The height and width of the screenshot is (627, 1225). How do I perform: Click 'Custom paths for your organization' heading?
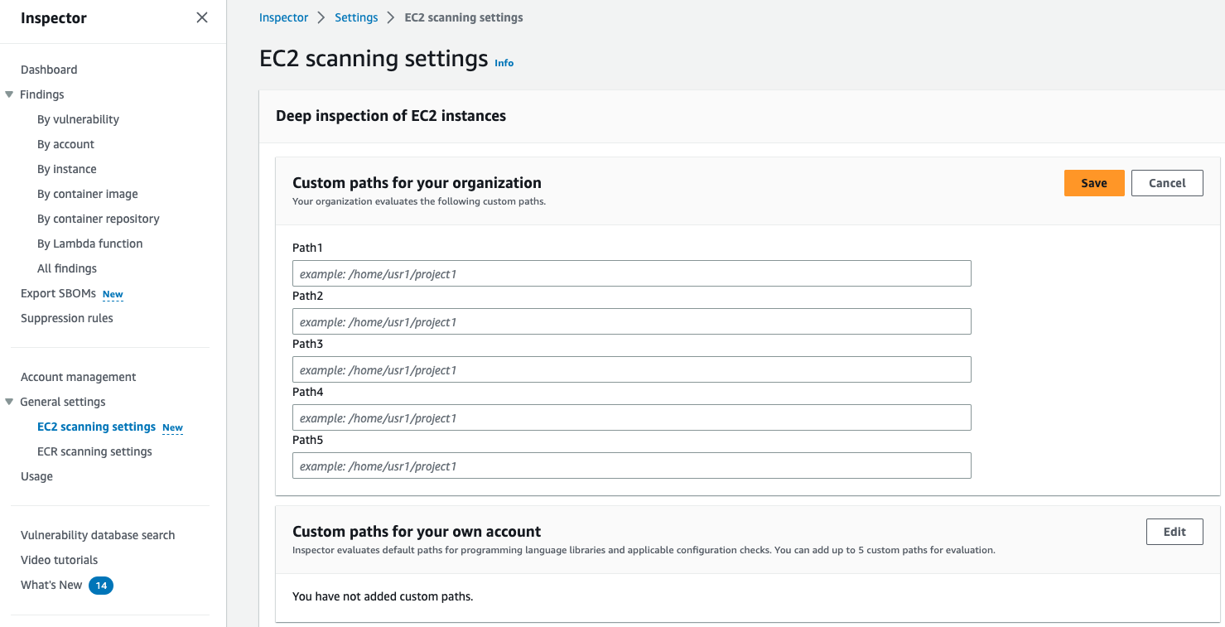(417, 183)
